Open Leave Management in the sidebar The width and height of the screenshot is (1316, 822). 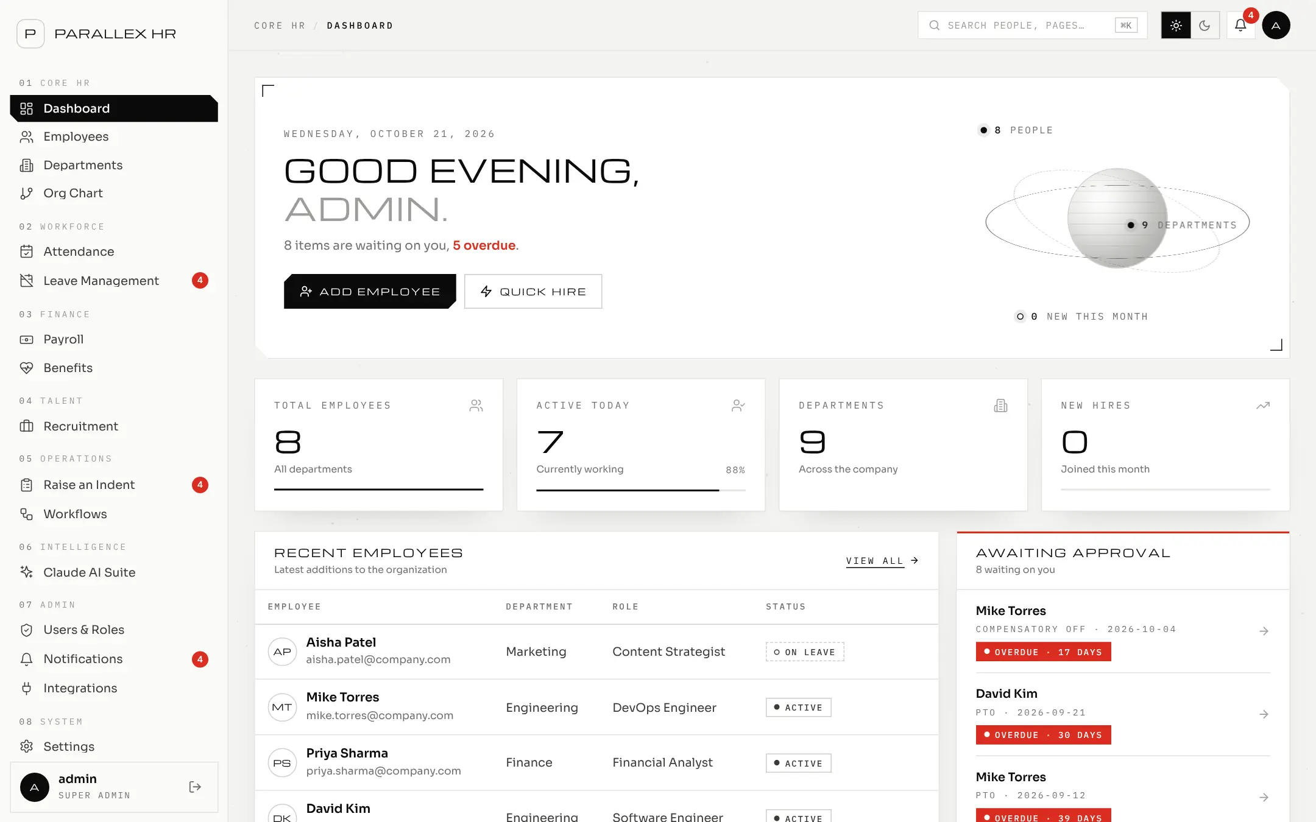(114, 281)
